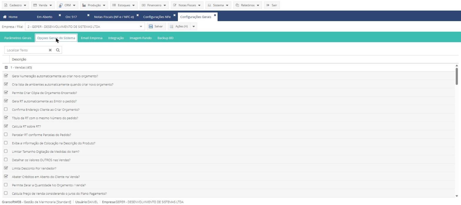461x205 pixels.
Task: Click the Ações (+) button
Action: (x=179, y=26)
